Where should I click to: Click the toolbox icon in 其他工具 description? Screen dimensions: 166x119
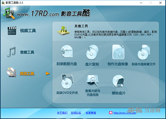pyautogui.click(x=63, y=31)
